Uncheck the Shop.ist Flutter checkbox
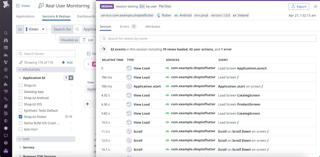Image resolution: width=320 pixels, height=157 pixels. pyautogui.click(x=20, y=117)
